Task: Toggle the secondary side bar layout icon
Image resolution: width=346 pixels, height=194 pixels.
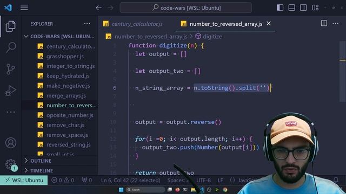Action: [x=303, y=8]
